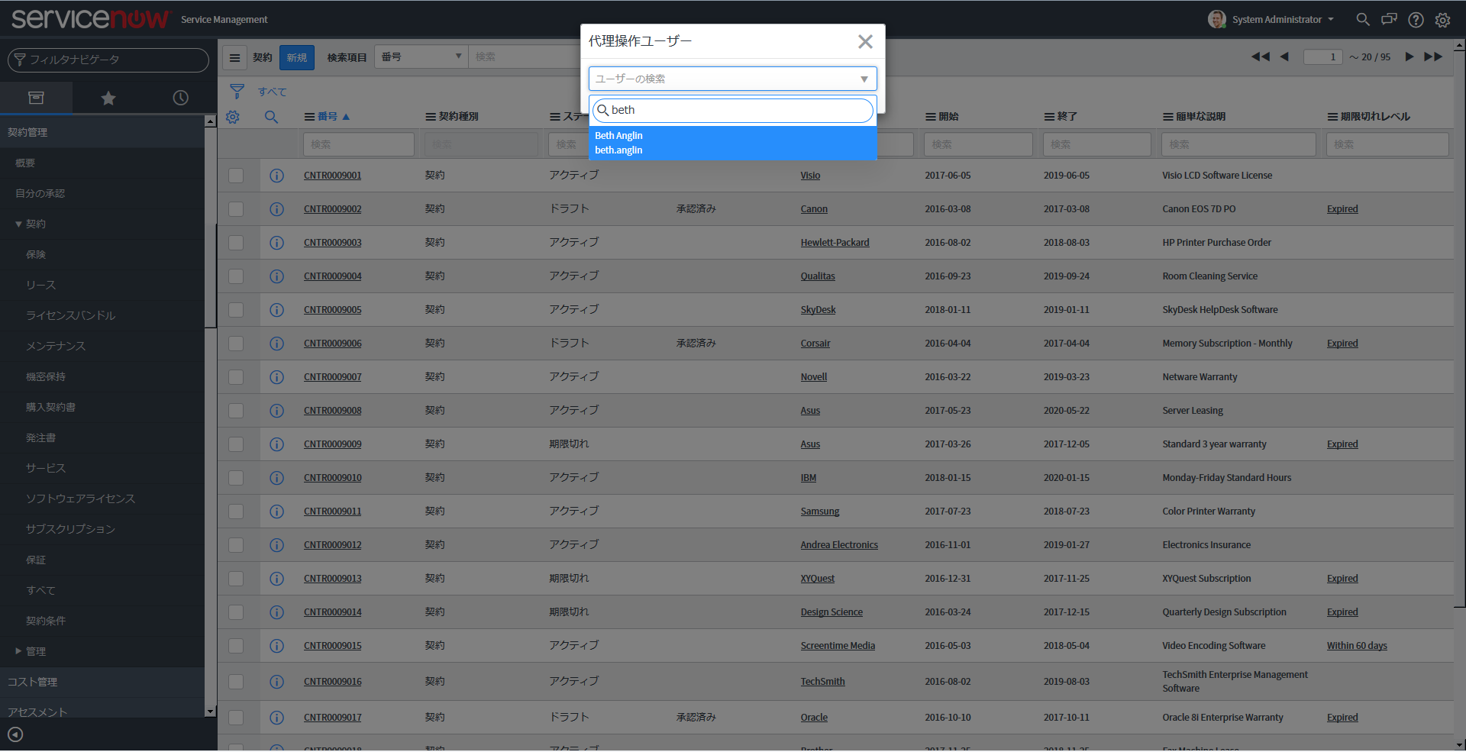The width and height of the screenshot is (1466, 752).
Task: Go to previous page of list
Action: click(x=1284, y=56)
